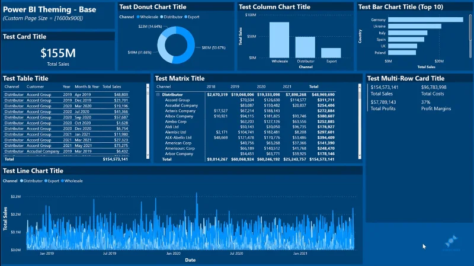Click the table's scroll-down arrow
The width and height of the screenshot is (474, 266).
click(x=148, y=155)
